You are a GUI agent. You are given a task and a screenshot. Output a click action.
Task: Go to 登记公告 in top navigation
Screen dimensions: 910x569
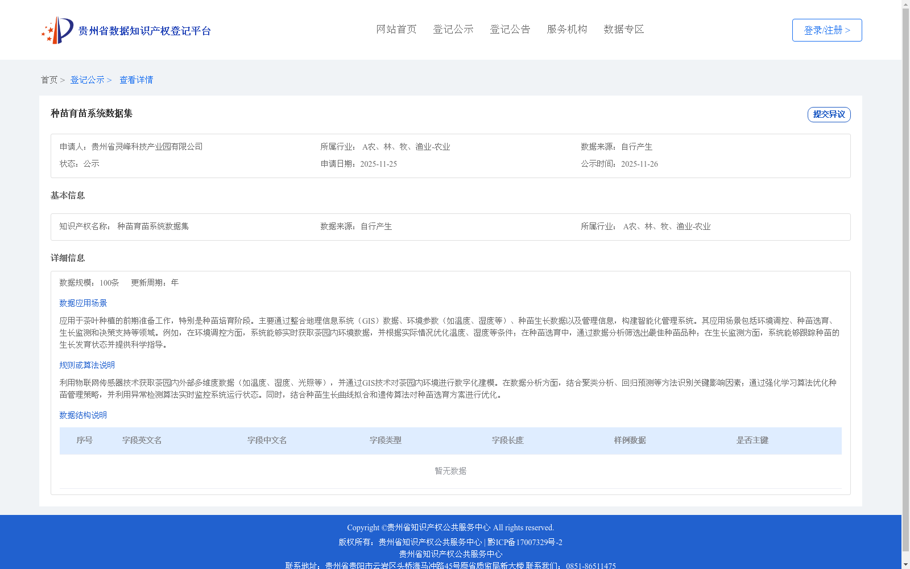[510, 29]
